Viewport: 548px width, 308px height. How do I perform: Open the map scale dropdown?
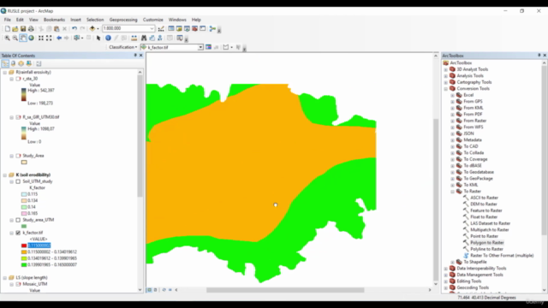[x=152, y=28]
